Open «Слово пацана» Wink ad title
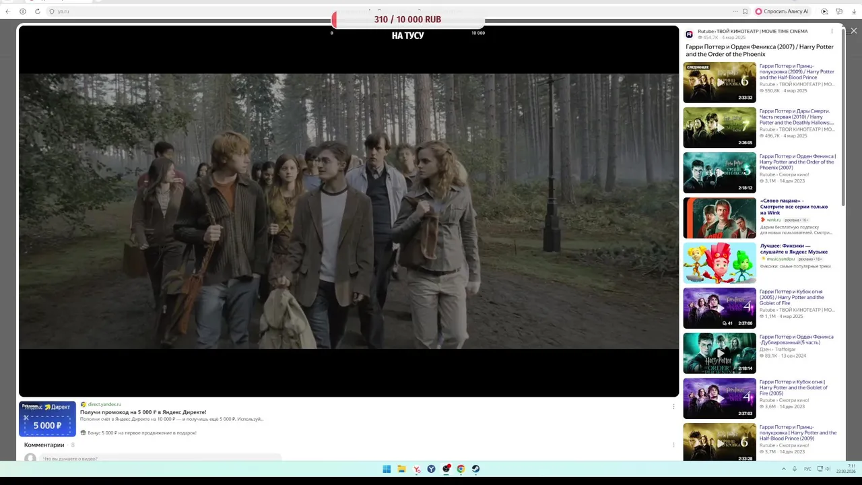The image size is (862, 485). click(794, 207)
